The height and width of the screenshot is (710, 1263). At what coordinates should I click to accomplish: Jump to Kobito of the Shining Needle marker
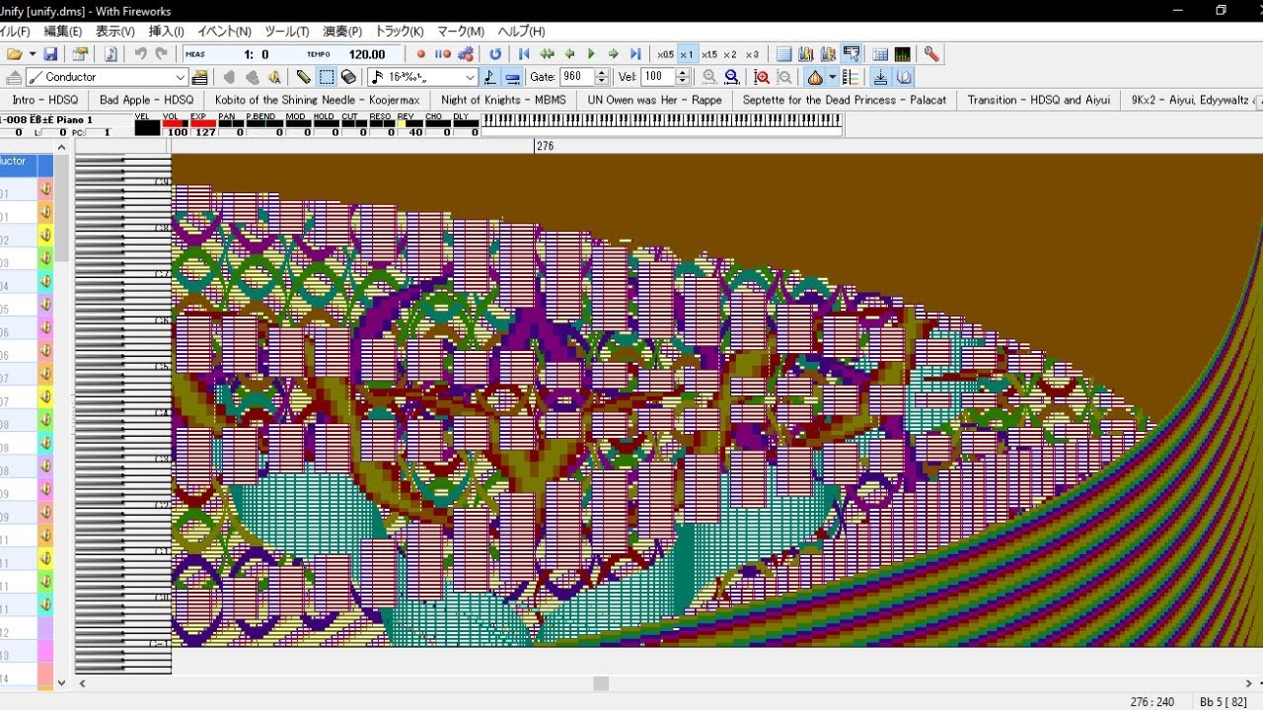pyautogui.click(x=318, y=100)
